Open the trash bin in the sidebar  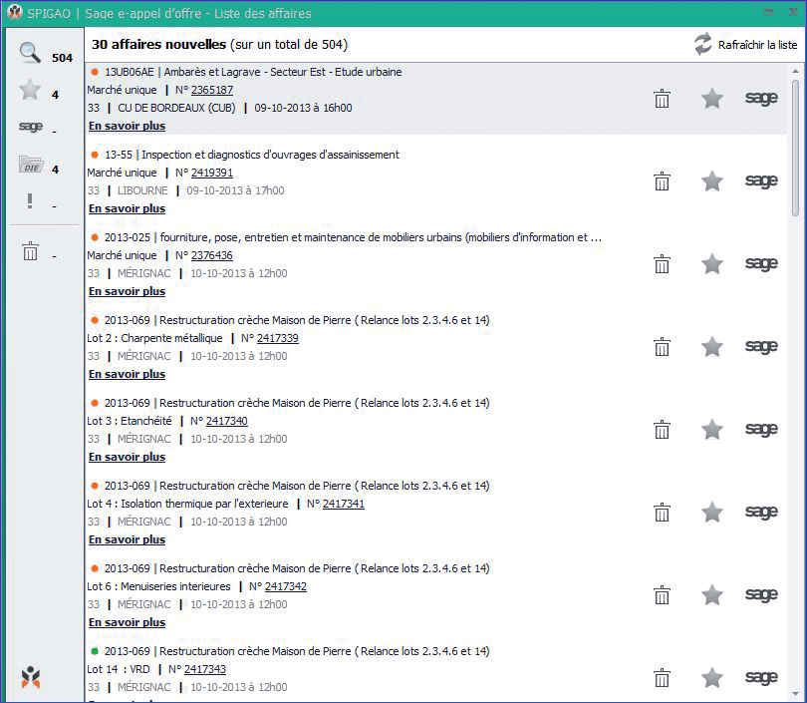tap(30, 251)
